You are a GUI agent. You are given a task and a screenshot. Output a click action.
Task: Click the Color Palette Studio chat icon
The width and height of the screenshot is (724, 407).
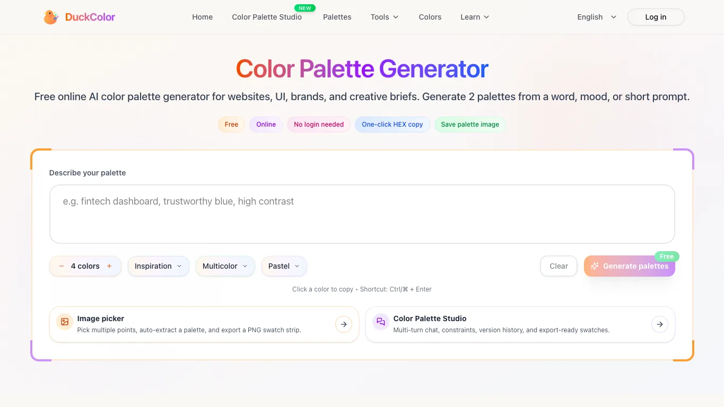(381, 322)
